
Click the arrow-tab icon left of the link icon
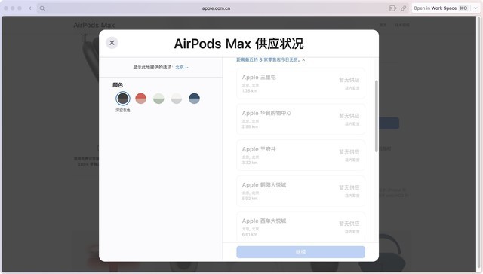(x=392, y=8)
